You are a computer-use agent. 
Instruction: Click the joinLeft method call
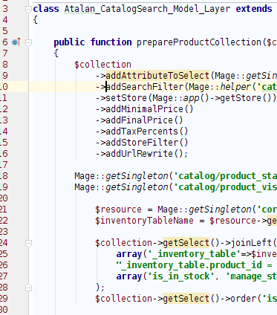(x=251, y=243)
